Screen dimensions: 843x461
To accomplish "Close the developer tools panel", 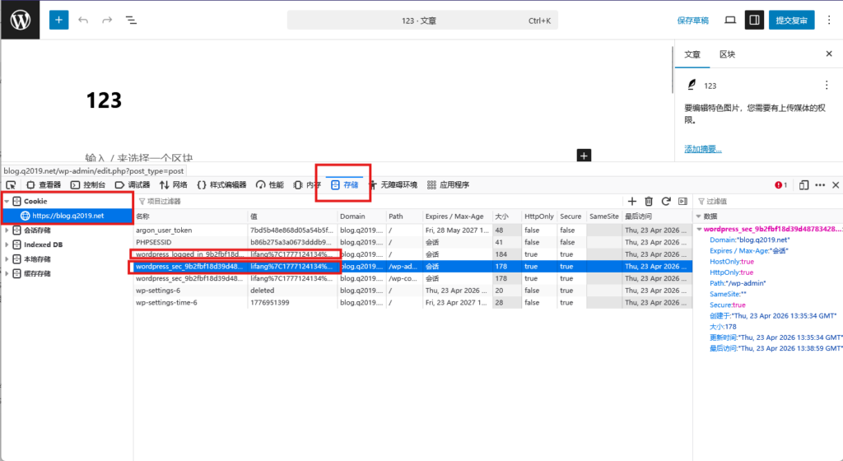I will [836, 185].
